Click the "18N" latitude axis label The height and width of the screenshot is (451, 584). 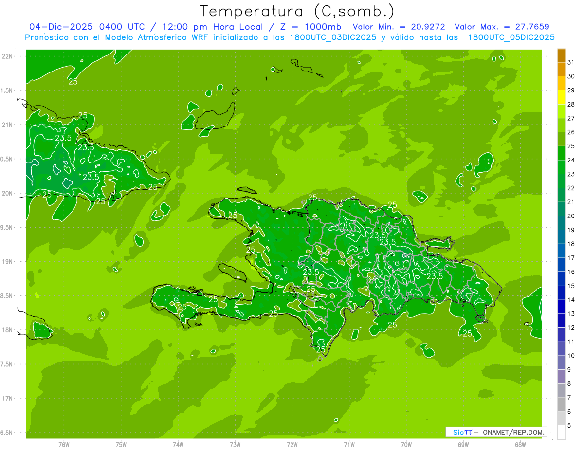click(8, 330)
